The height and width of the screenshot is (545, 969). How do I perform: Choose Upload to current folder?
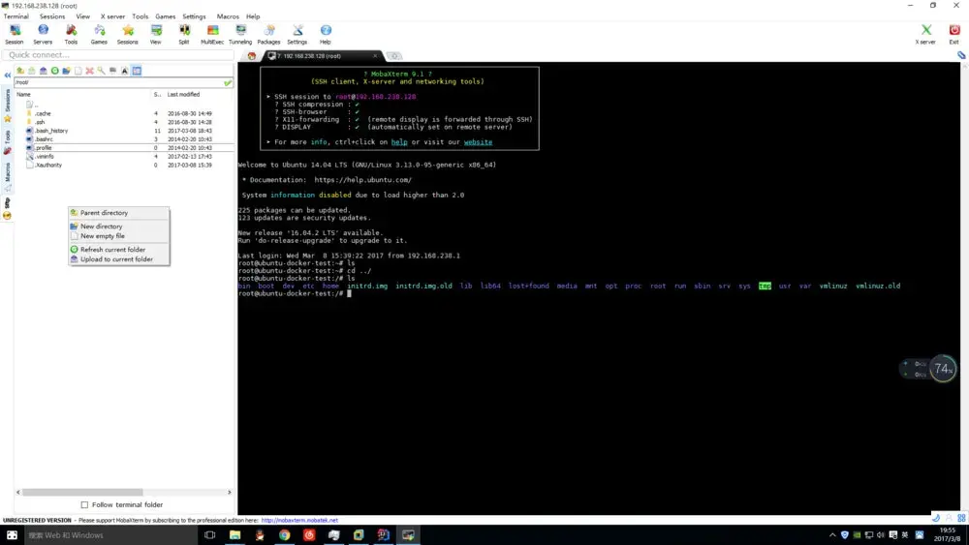pos(118,259)
